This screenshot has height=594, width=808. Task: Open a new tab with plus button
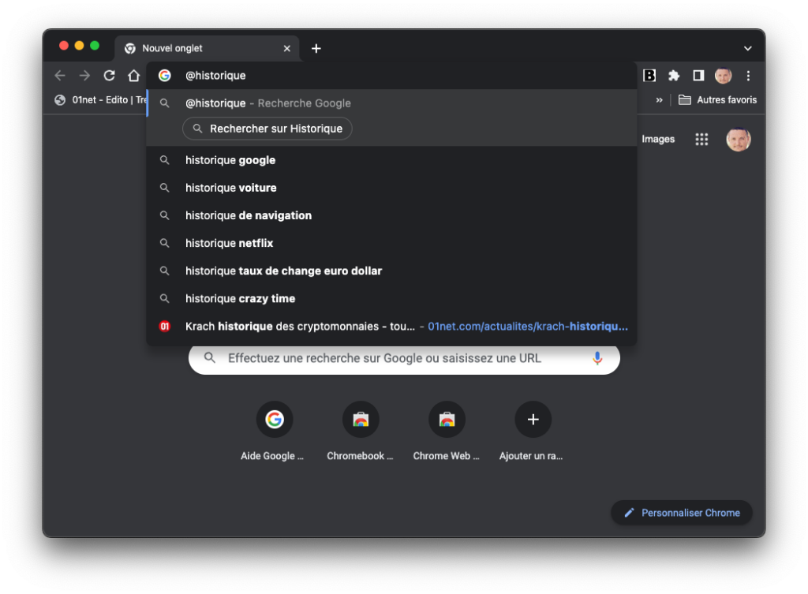(x=316, y=48)
